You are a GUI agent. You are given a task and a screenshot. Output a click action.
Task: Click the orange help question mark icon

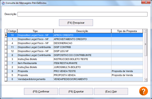pos(143,91)
